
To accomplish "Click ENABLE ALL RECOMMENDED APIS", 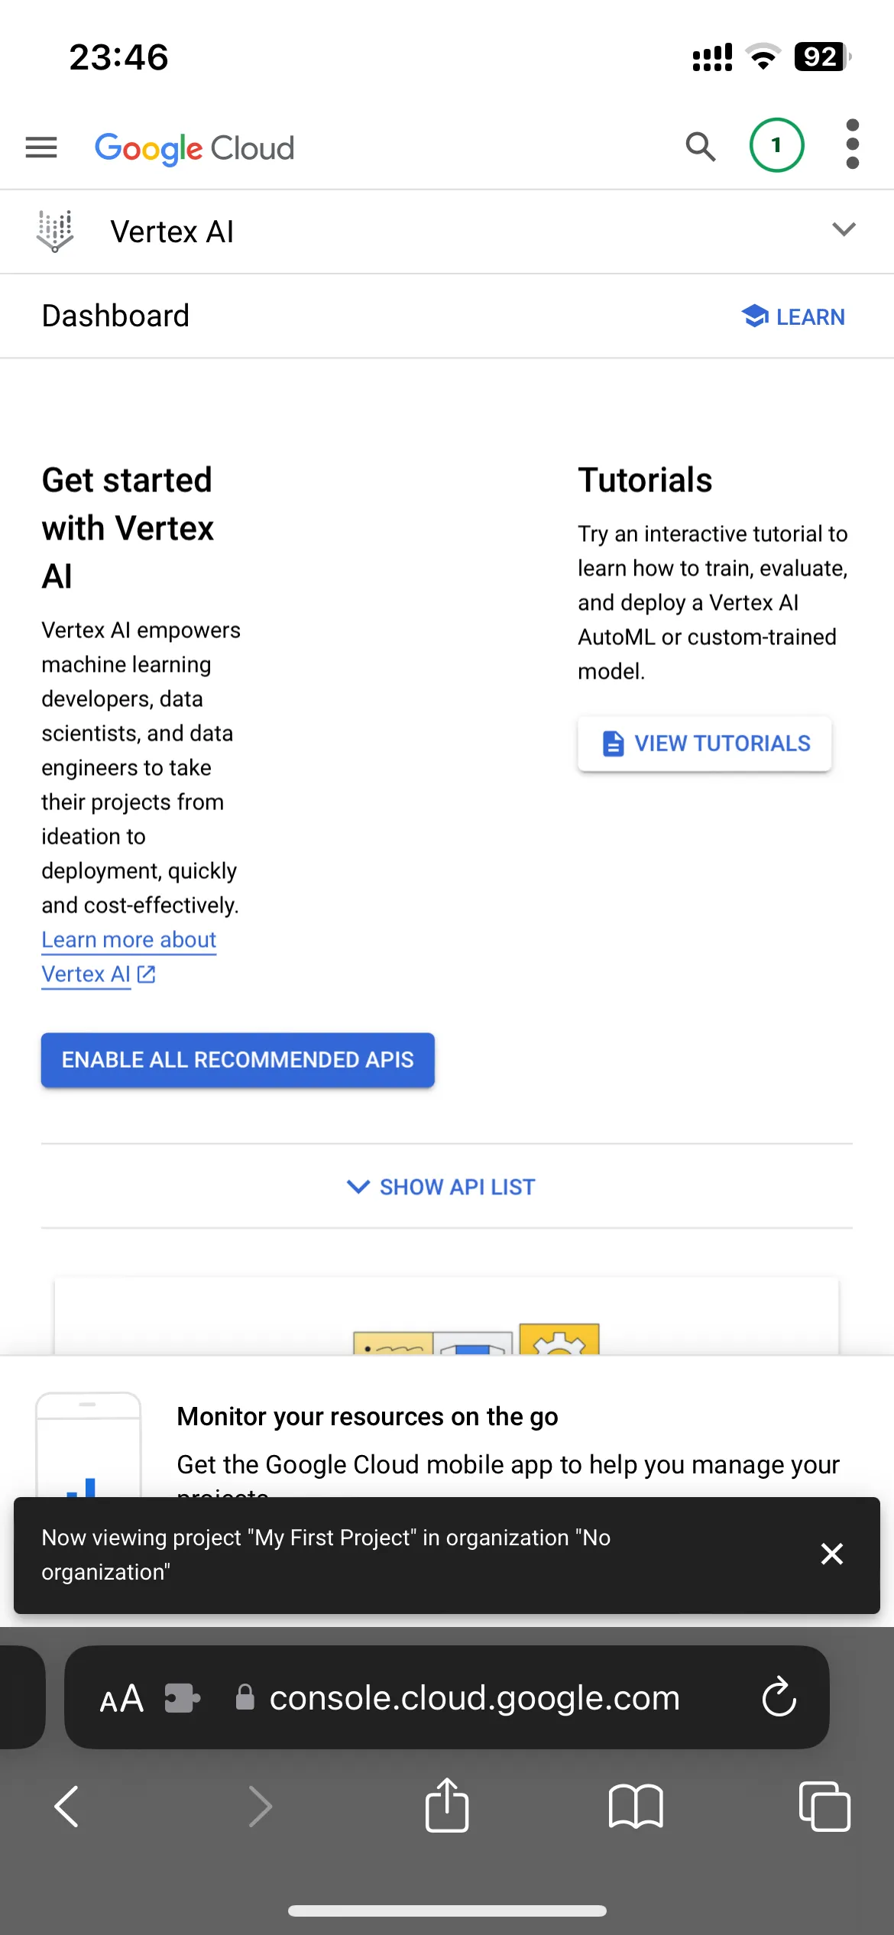I will coord(238,1060).
